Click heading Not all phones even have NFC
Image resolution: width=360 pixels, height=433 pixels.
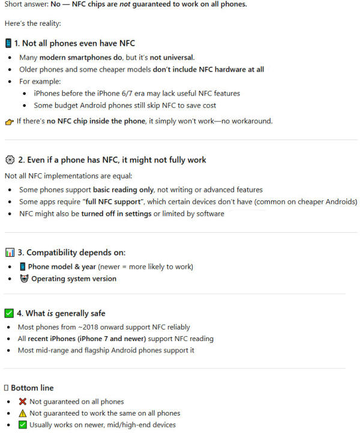74,43
